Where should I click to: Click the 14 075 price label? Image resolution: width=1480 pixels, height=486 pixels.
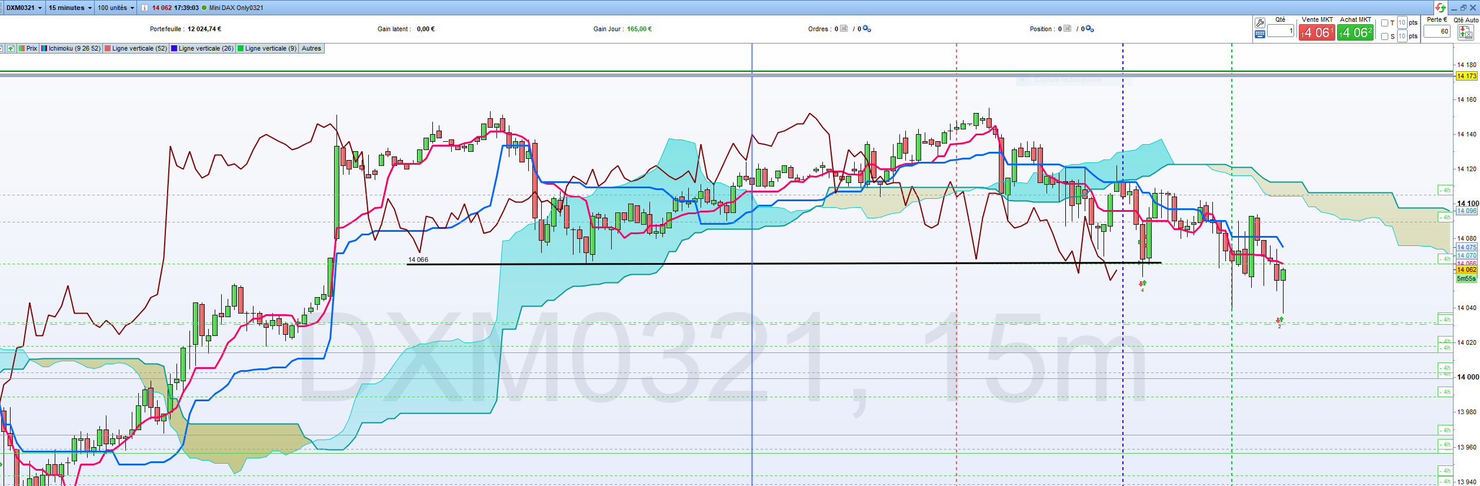pos(1466,247)
